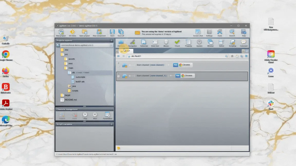Open test01.ats file
Viewport: 296px width, 166px height.
click(78, 81)
